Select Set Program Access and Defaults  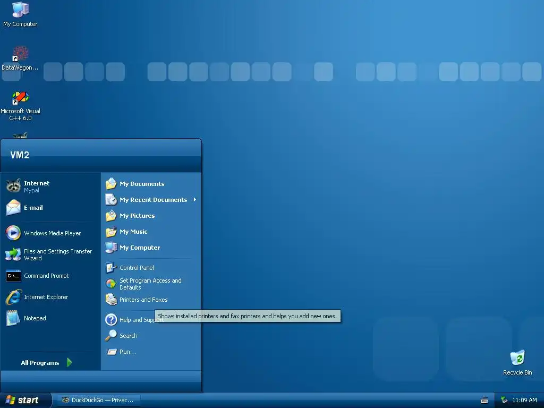coord(150,284)
